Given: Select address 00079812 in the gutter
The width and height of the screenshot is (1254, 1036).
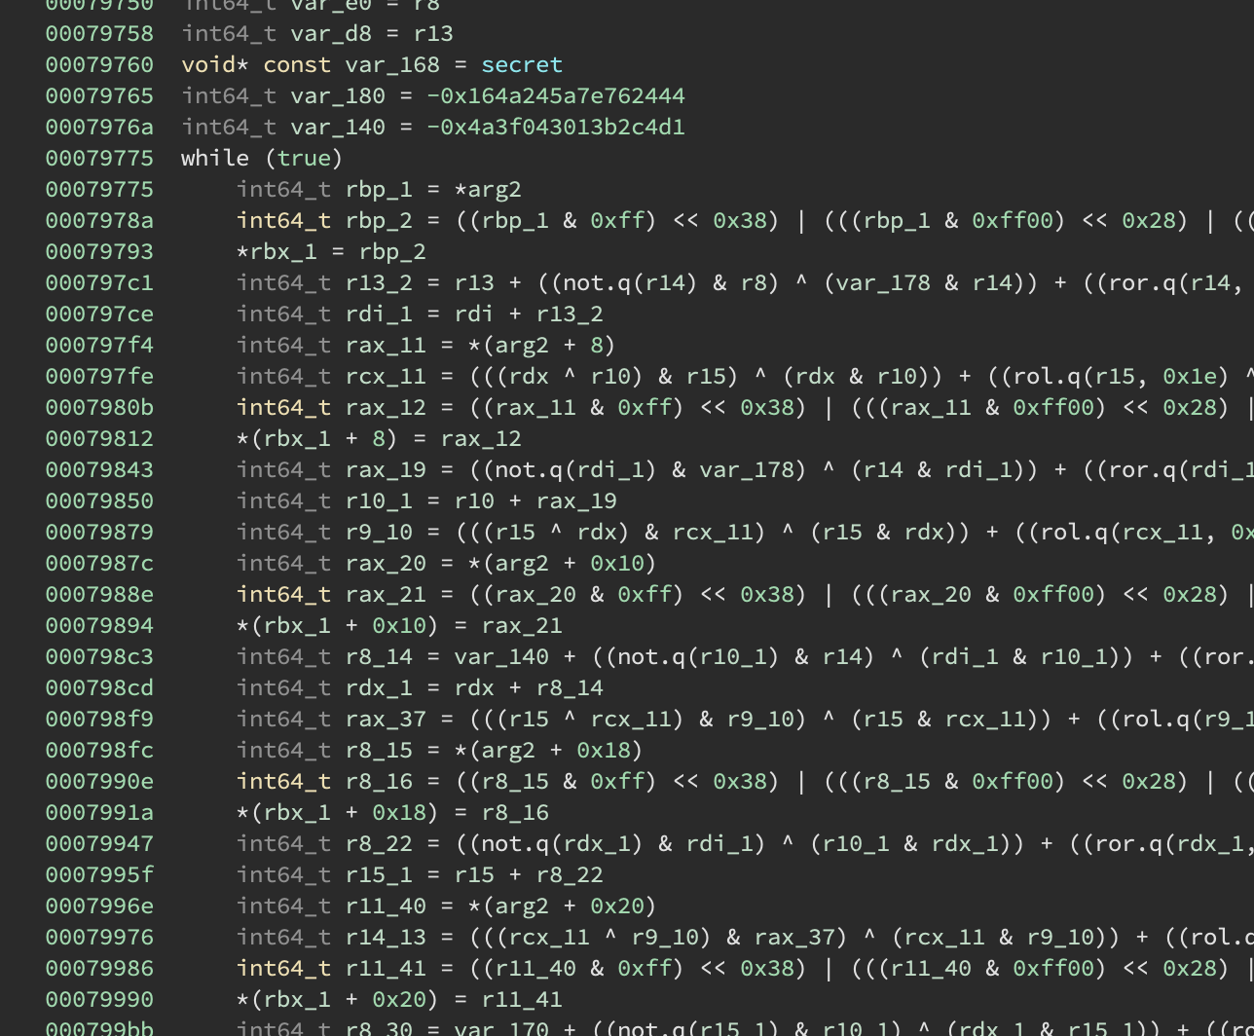Looking at the screenshot, I should tap(98, 439).
